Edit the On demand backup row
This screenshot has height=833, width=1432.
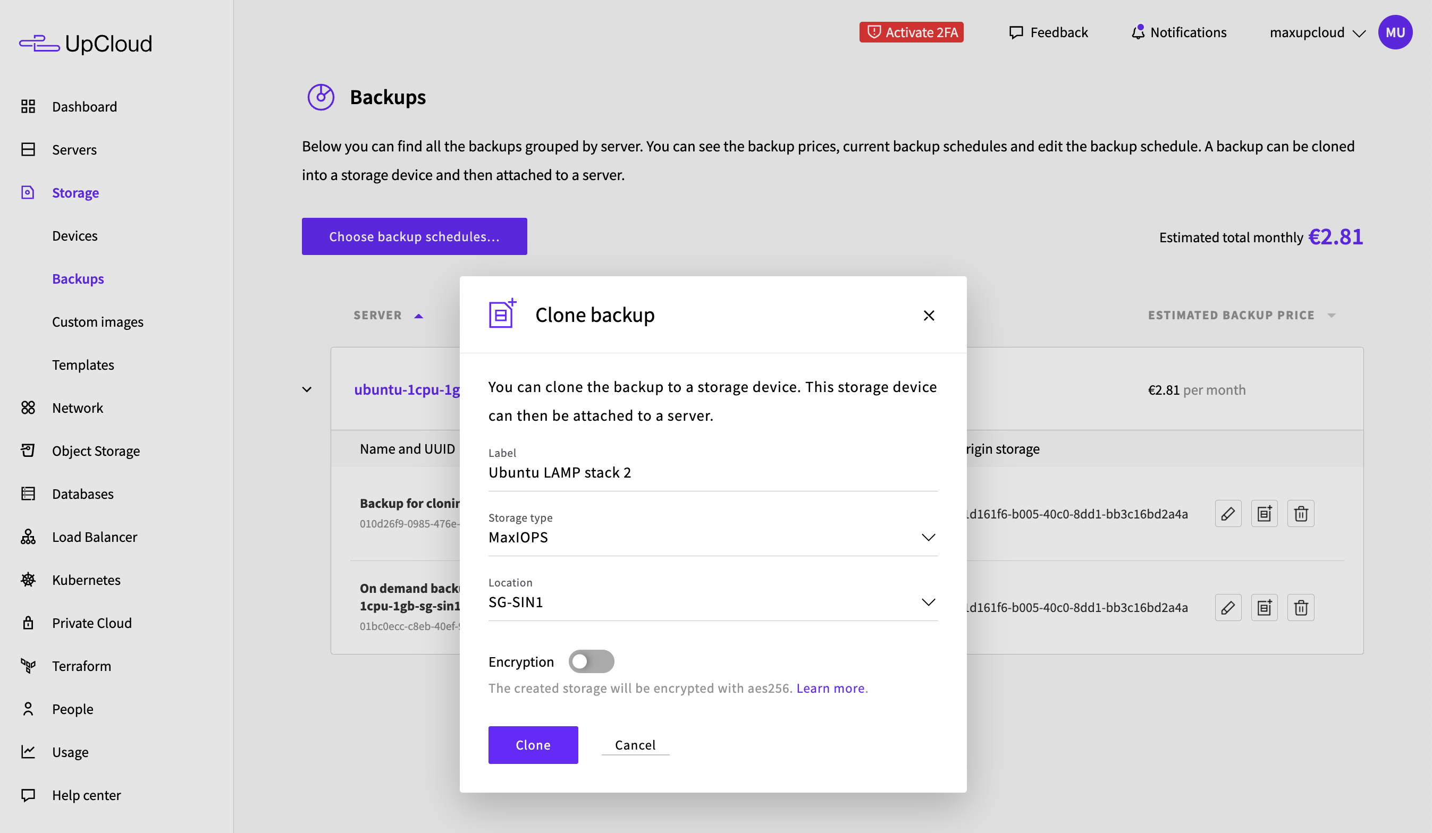tap(1228, 608)
